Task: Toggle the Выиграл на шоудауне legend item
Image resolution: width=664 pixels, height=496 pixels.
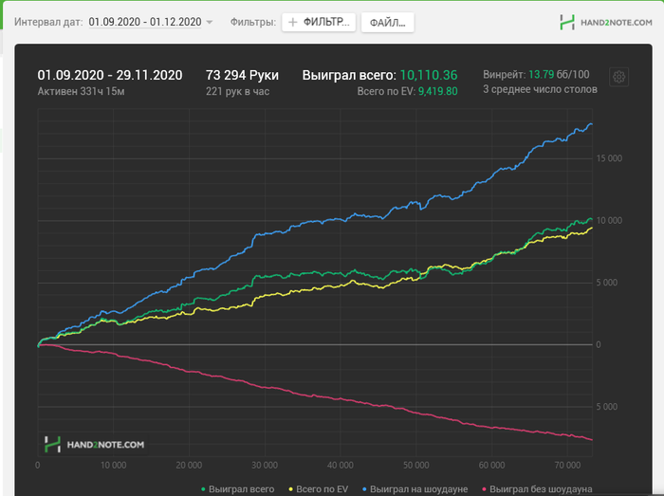Action: pyautogui.click(x=415, y=489)
